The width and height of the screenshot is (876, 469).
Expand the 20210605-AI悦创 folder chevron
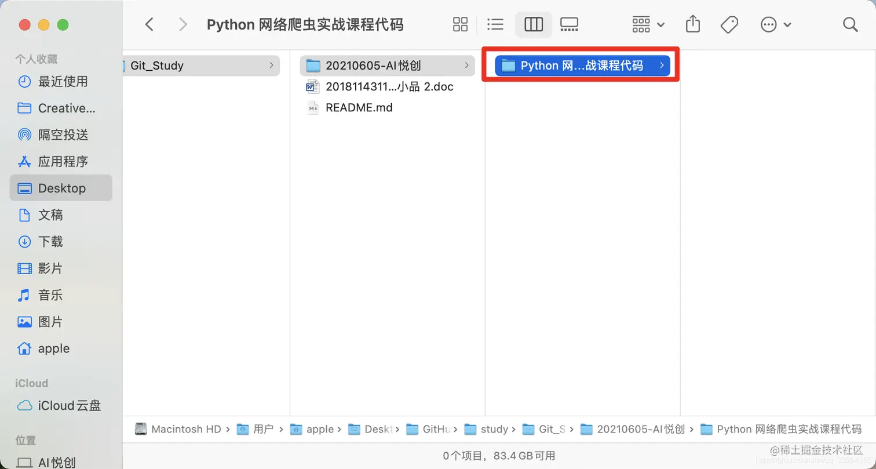pos(466,66)
